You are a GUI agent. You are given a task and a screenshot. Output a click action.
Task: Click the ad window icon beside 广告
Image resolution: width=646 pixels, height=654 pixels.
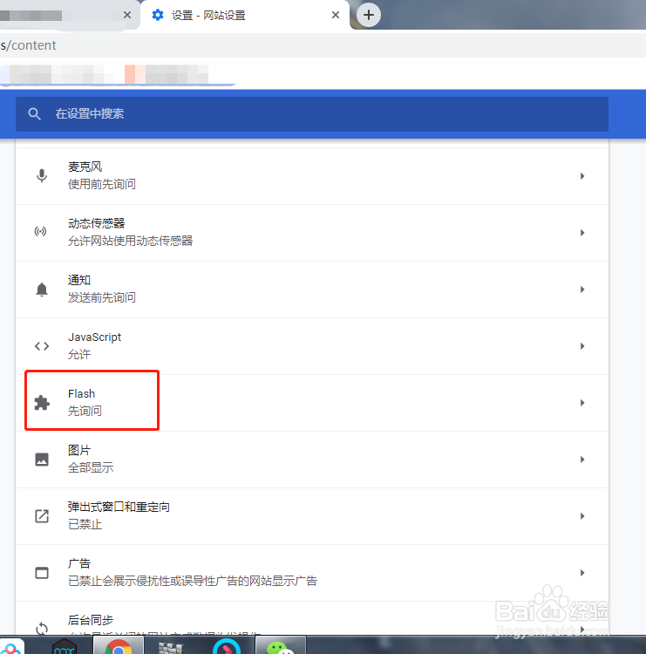[42, 573]
